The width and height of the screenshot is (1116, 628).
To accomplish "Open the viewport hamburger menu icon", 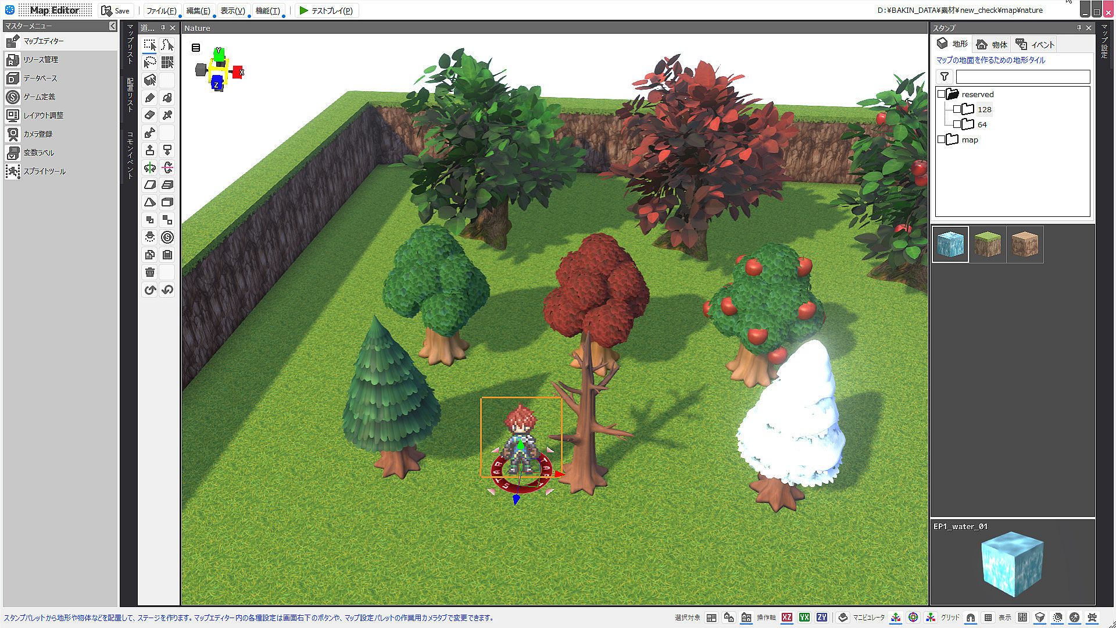I will [x=196, y=48].
